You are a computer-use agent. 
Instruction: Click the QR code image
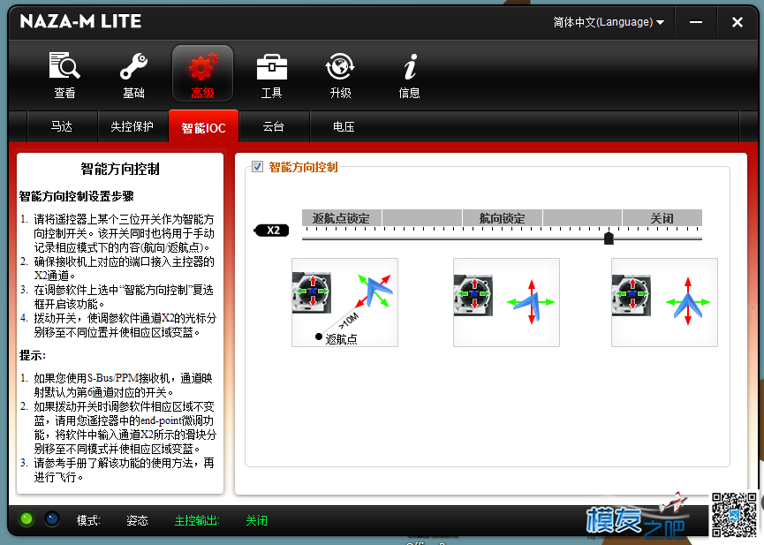734,515
